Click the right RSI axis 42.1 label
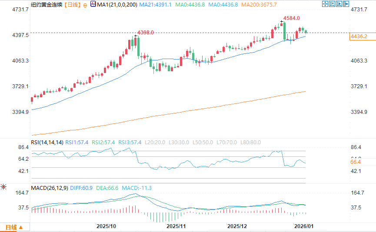 tap(356, 171)
